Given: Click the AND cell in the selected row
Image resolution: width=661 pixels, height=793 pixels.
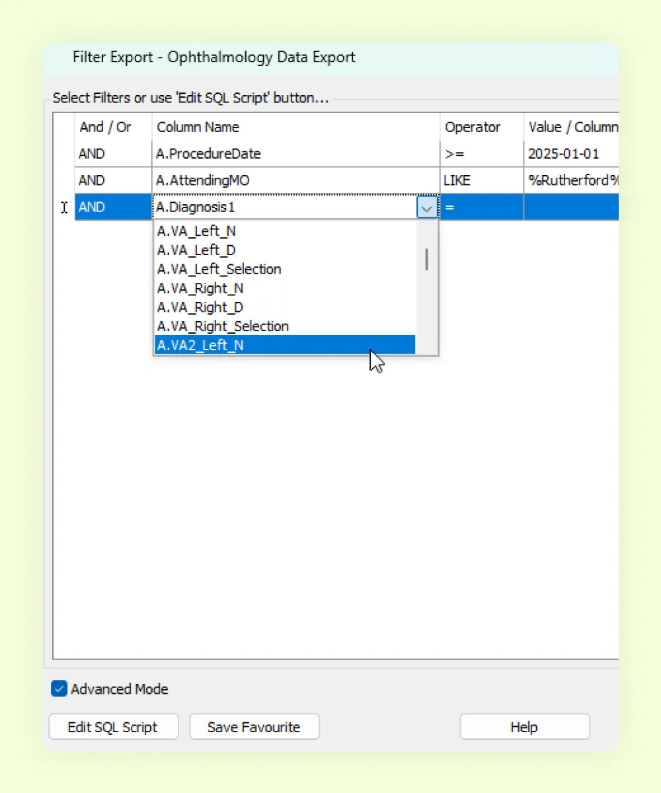Looking at the screenshot, I should click(x=113, y=208).
